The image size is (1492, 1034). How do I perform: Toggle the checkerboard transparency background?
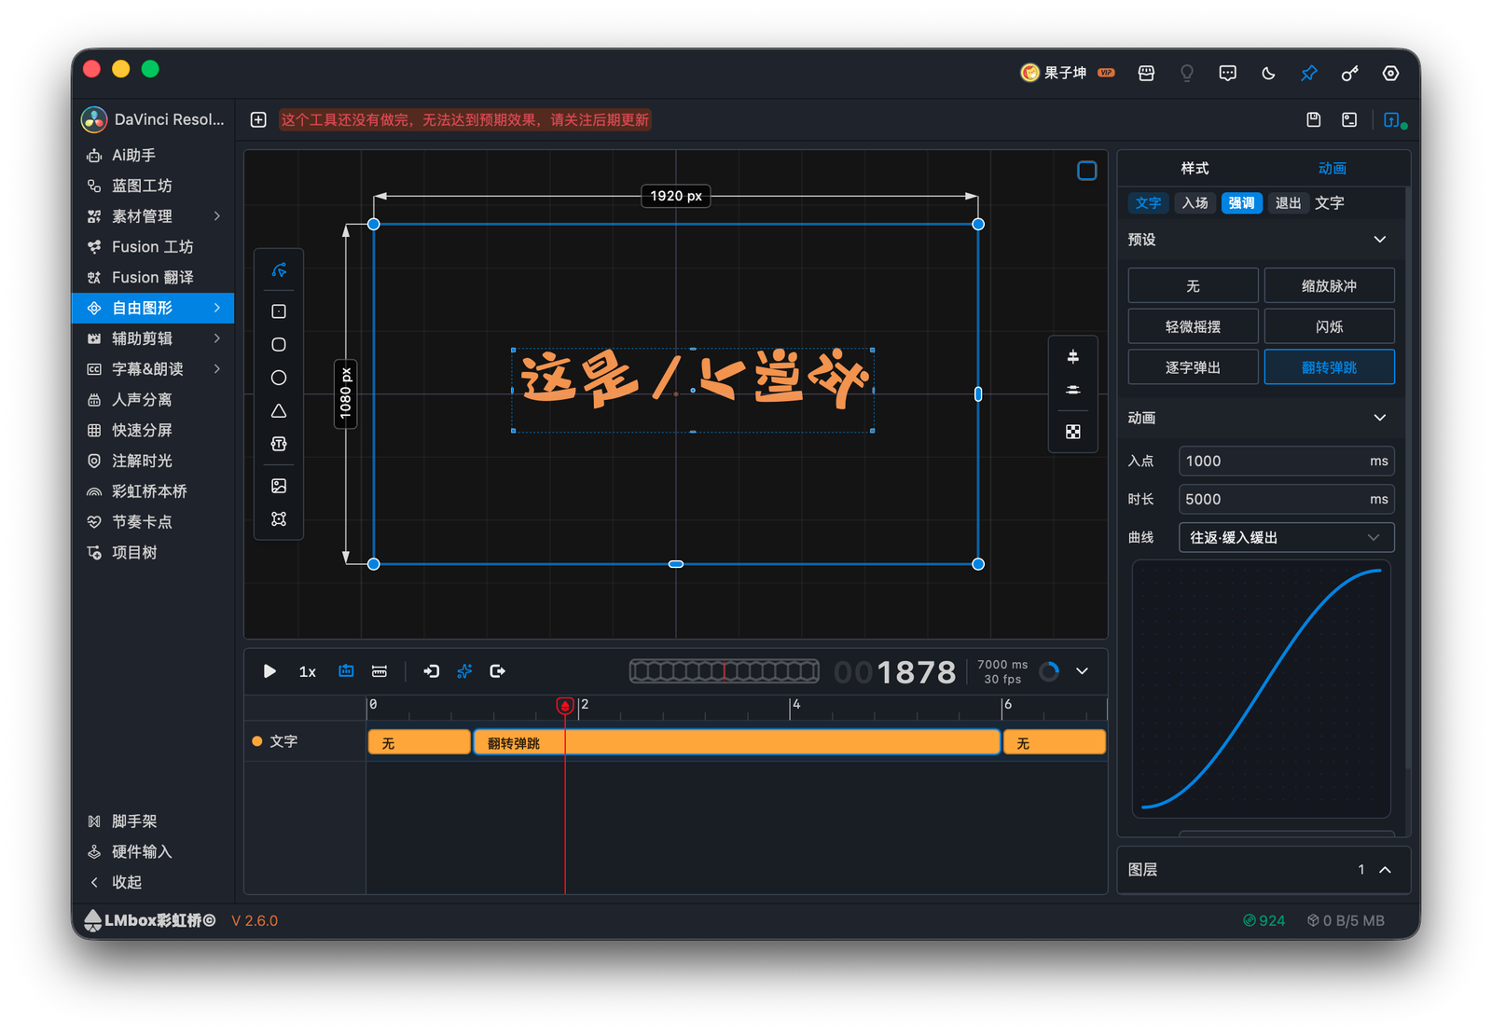click(x=1073, y=432)
